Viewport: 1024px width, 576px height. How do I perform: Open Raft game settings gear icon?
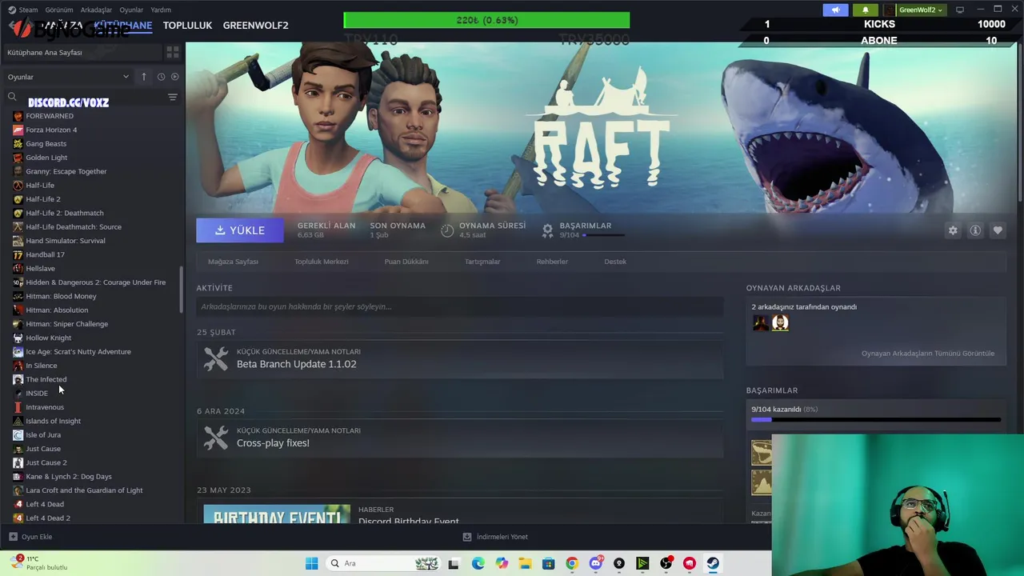click(x=953, y=230)
